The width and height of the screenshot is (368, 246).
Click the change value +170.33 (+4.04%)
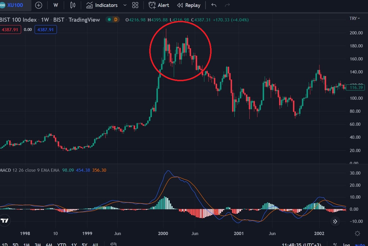(231, 20)
